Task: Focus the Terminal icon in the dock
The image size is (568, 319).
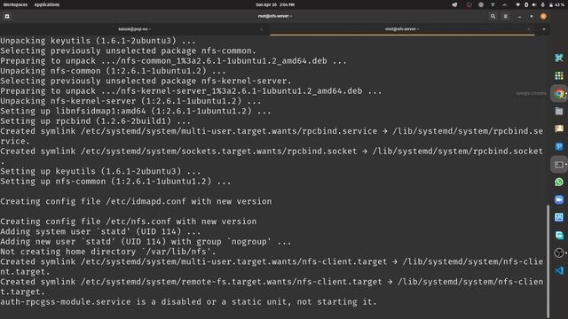Action: coord(559,165)
